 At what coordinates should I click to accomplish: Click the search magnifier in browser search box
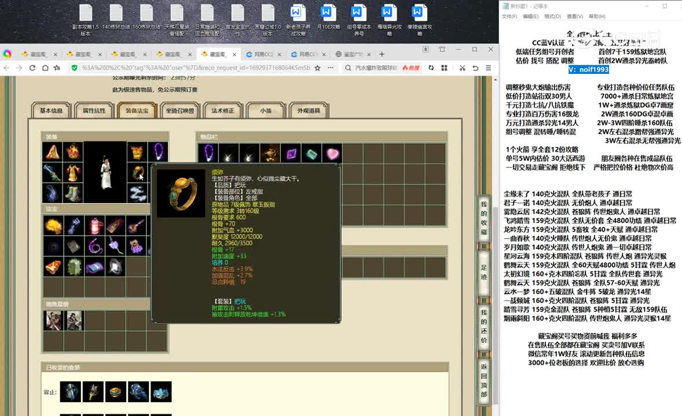coord(348,68)
